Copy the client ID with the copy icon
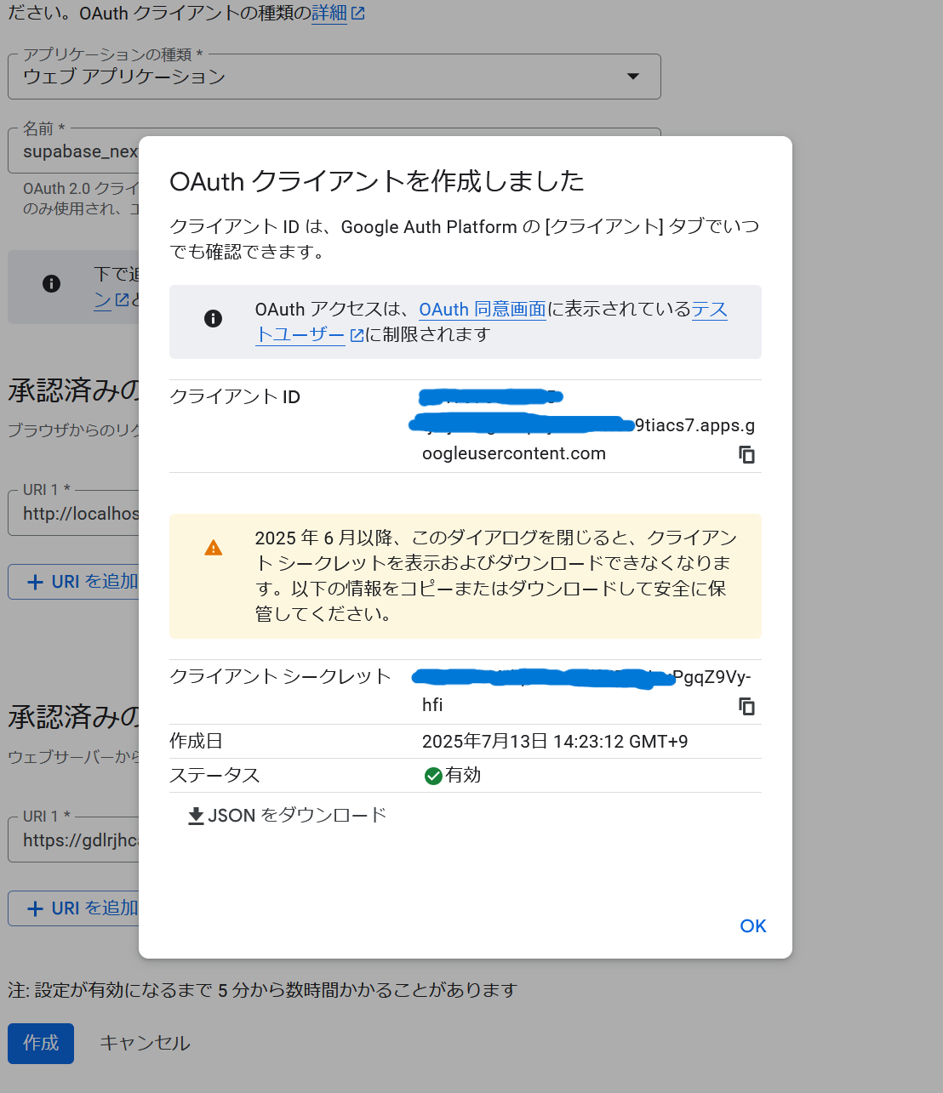 point(746,455)
